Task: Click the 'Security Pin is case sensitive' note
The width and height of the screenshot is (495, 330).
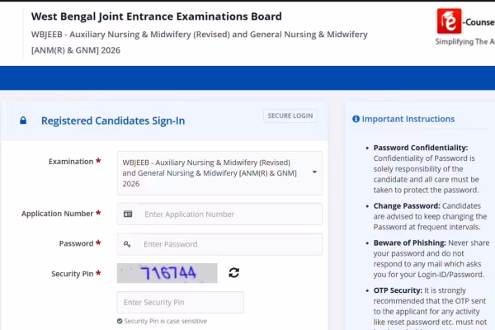Action: [x=166, y=321]
